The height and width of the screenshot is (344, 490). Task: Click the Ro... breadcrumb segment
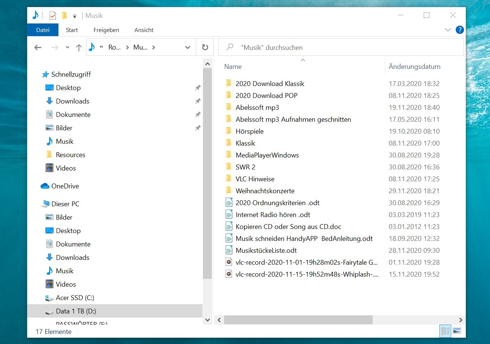tap(114, 47)
